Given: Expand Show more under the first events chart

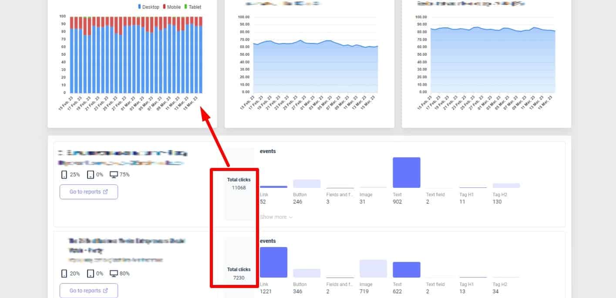Looking at the screenshot, I should tap(276, 217).
